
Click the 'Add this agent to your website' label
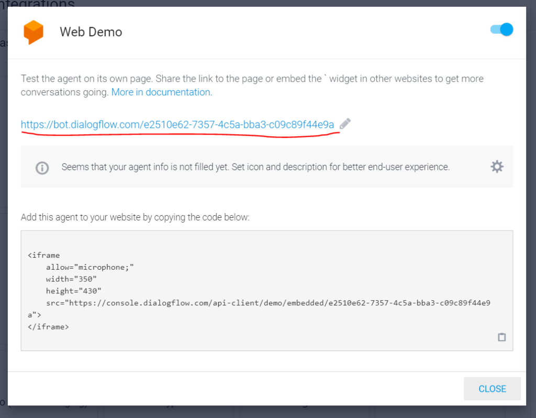[135, 217]
